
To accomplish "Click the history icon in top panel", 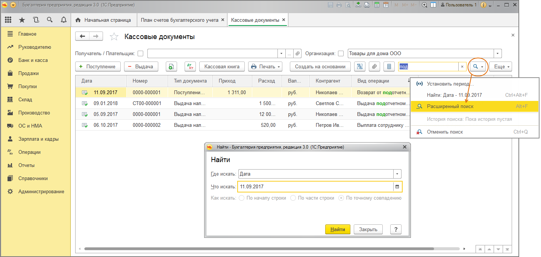I will (36, 20).
